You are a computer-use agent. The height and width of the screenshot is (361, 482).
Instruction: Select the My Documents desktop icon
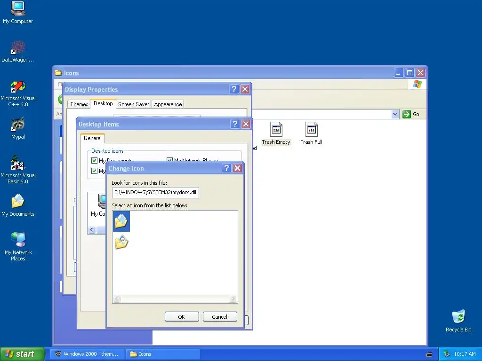[x=18, y=205]
